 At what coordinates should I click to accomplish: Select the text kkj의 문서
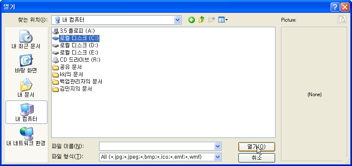point(71,74)
